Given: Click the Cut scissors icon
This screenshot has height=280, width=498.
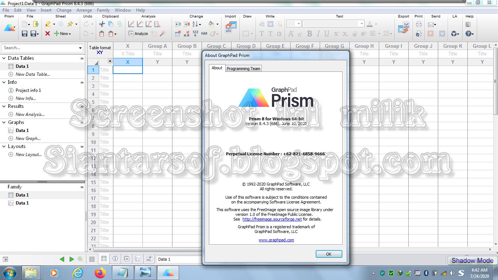Looking at the screenshot, I should (x=102, y=24).
